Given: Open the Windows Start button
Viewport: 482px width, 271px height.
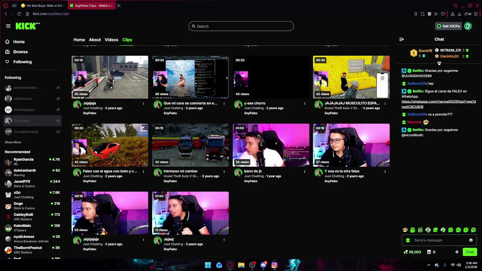Looking at the screenshot, I should pyautogui.click(x=208, y=265).
